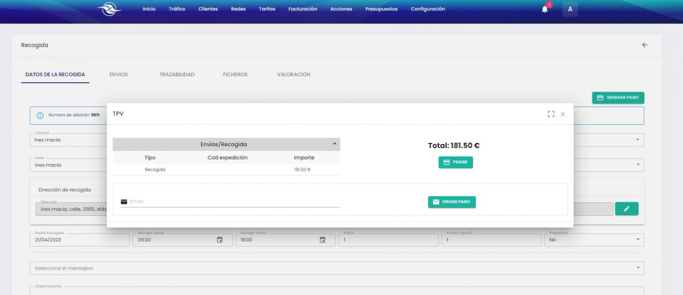Viewport: 683px width, 295px height.
Task: Click the notification bell icon
Action: click(x=545, y=9)
